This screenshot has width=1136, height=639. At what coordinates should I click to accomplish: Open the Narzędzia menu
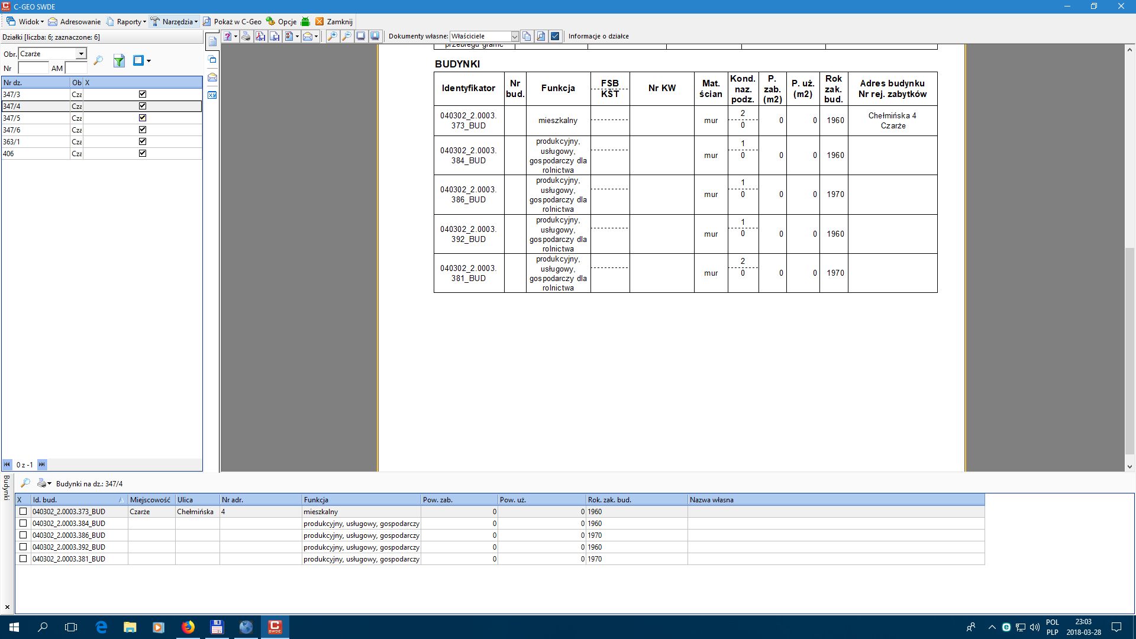click(174, 21)
